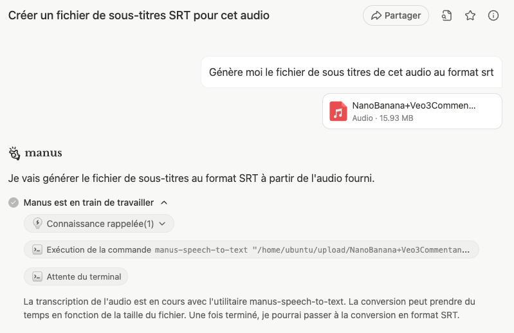Click the working status checkmark icon
Screen dimensions: 514x333
click(x=14, y=203)
